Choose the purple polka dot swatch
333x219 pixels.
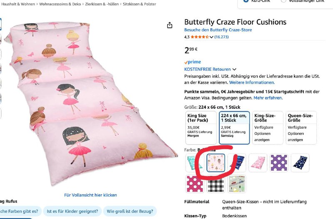278,163
